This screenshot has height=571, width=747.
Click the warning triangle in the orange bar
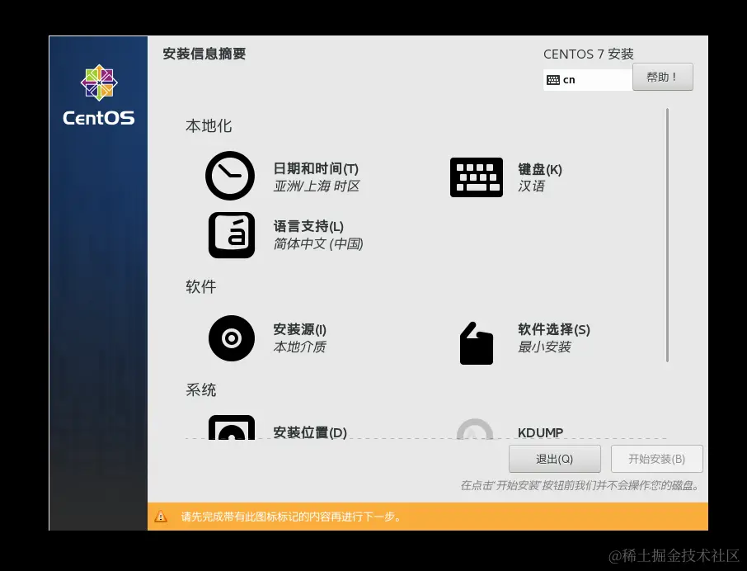tap(161, 517)
